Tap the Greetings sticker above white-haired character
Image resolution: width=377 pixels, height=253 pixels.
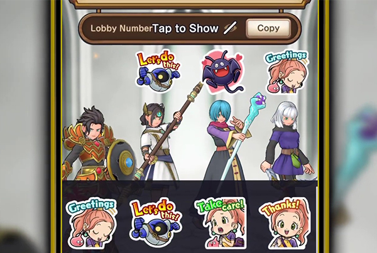[x=286, y=72]
